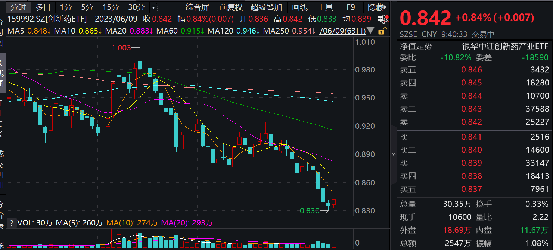Select the 画线 drawing tool
This screenshot has width=553, height=250.
[299, 7]
